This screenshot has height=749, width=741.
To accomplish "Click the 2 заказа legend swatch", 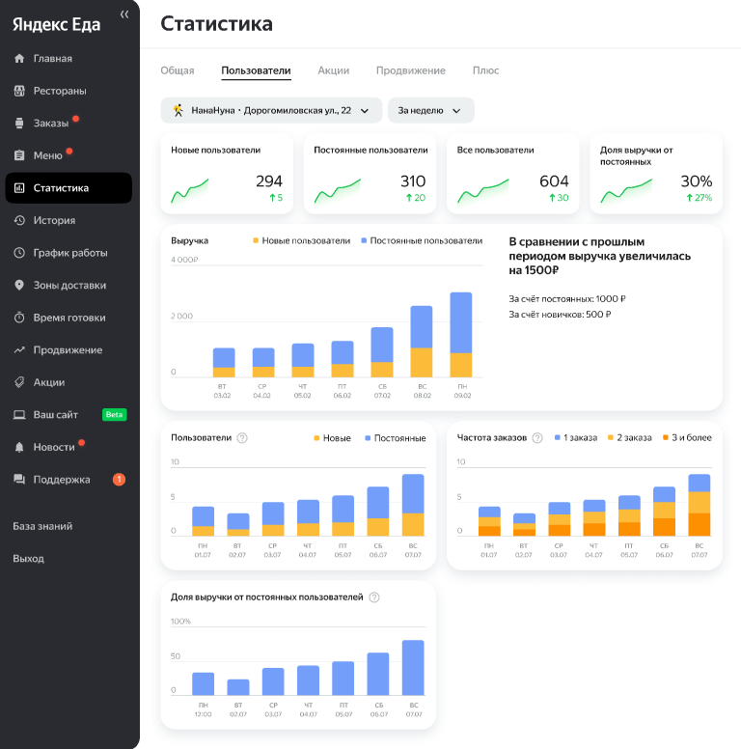I will coord(611,437).
